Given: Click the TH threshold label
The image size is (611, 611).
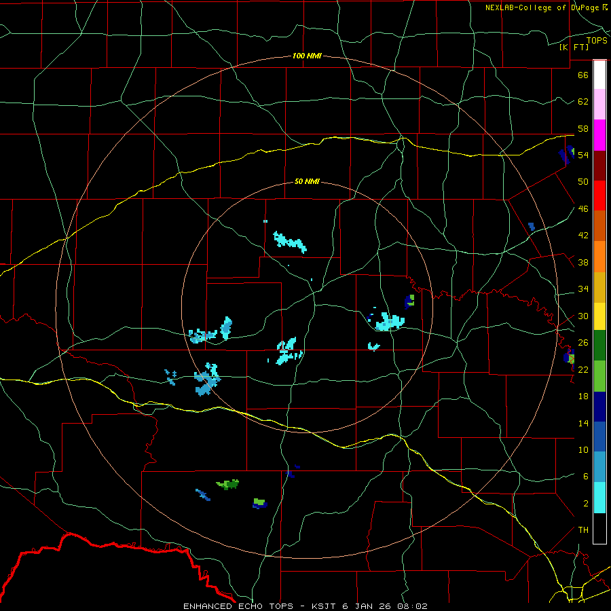Looking at the screenshot, I should [583, 530].
